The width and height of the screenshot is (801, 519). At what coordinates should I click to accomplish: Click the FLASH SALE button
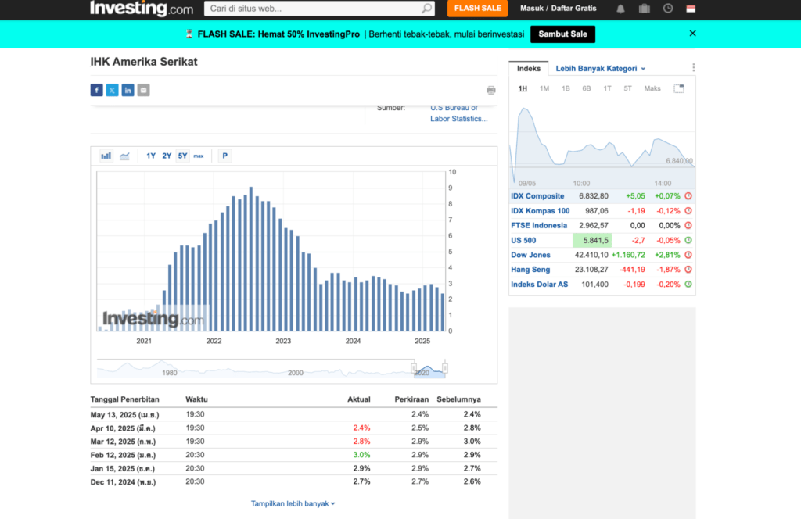click(x=478, y=8)
